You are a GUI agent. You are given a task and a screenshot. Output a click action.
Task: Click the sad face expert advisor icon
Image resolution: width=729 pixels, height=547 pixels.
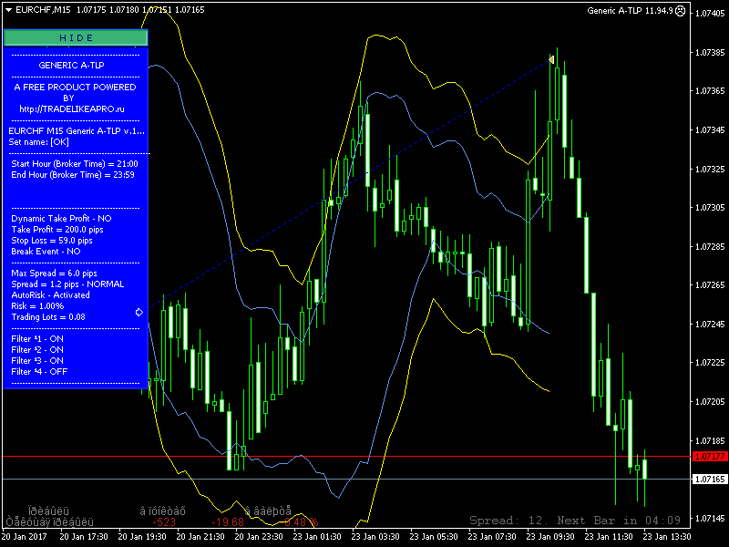point(680,10)
